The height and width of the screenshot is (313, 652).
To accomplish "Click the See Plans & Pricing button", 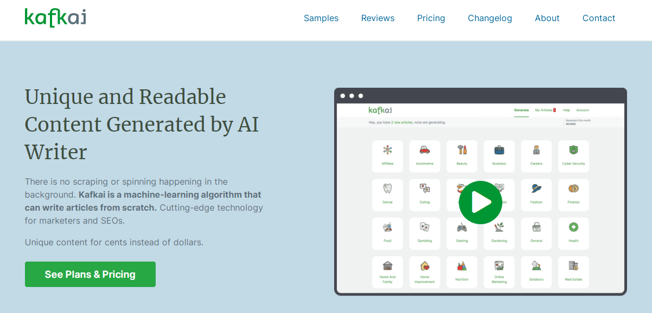I will tap(90, 274).
